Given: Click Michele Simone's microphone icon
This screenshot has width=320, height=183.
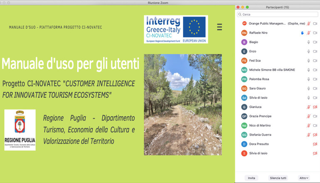Looking at the screenshot, I should 308,70.
